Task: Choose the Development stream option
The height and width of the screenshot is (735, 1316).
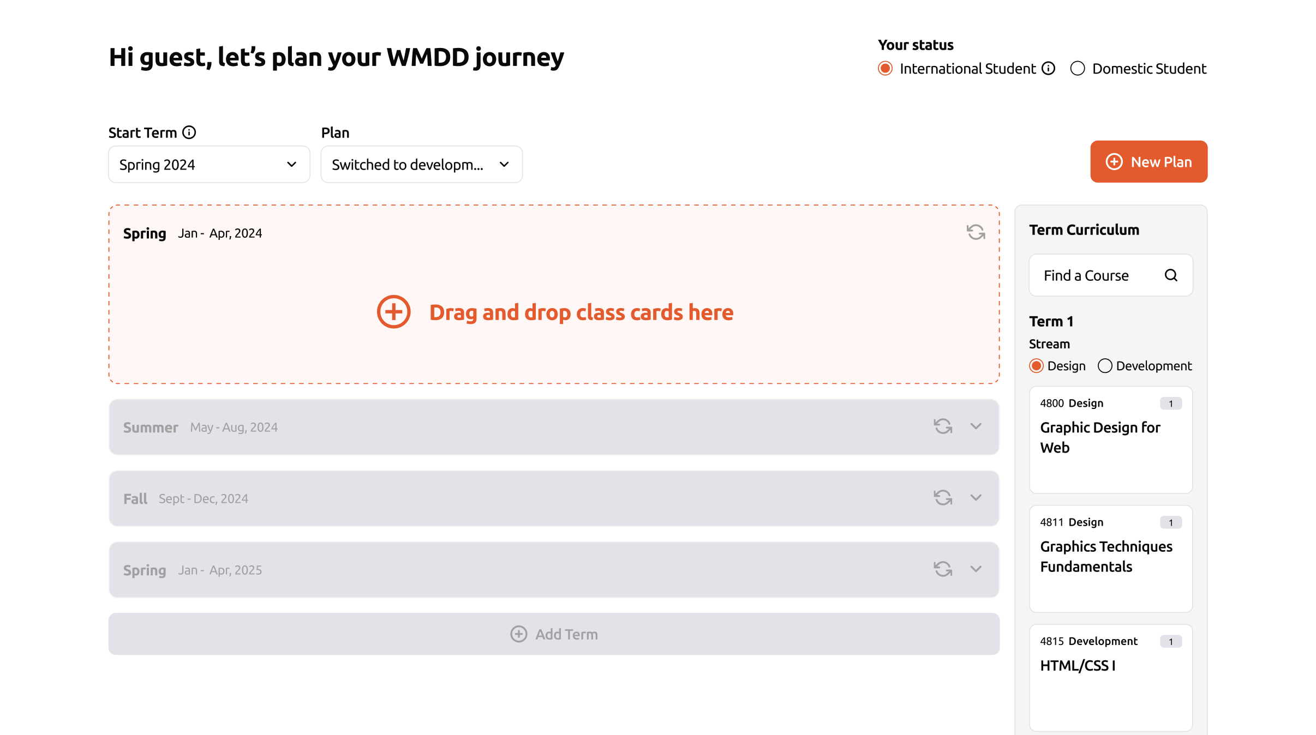Action: pos(1105,366)
